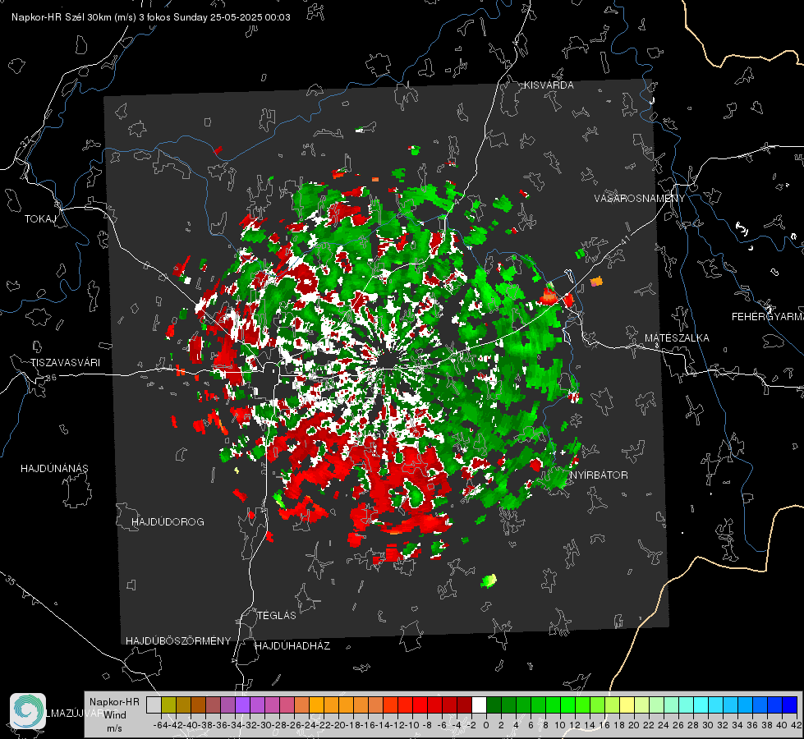Click the dark green swatch above 0
The height and width of the screenshot is (739, 804).
(494, 705)
